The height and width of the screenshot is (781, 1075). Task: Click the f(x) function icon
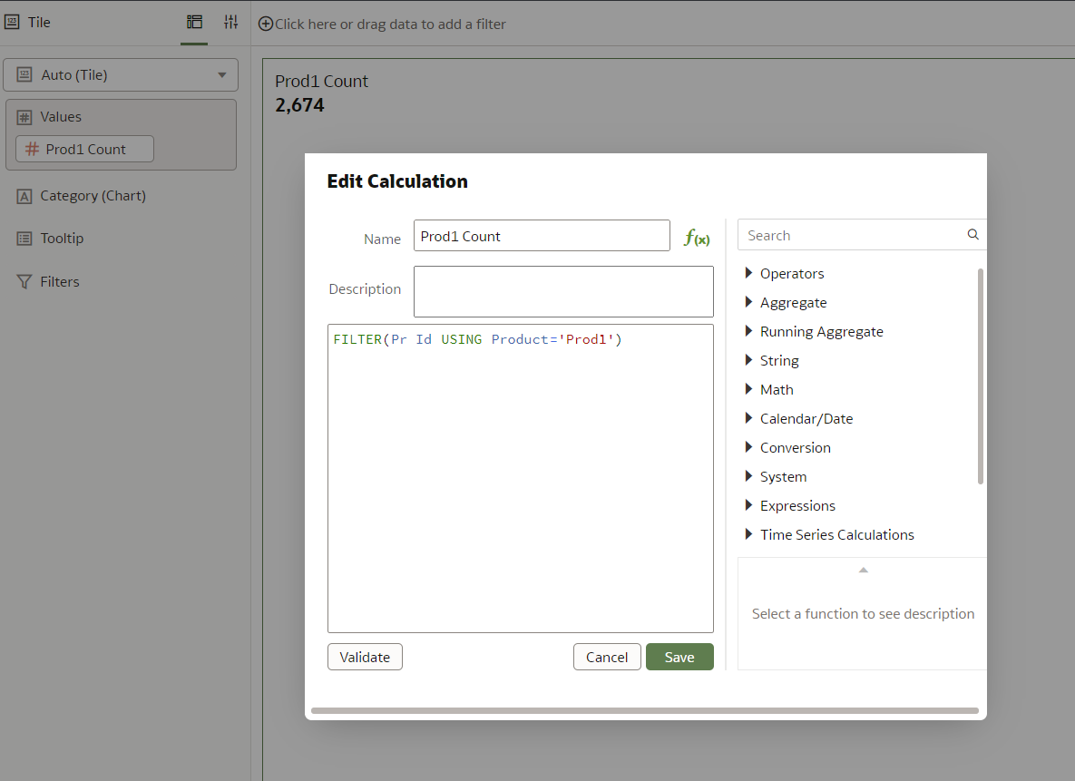point(697,238)
